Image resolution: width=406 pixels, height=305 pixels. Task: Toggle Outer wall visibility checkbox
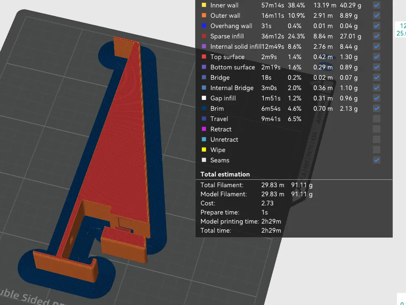point(377,16)
